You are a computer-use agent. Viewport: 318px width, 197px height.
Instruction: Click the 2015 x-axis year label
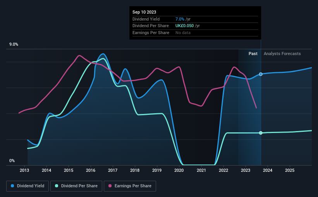click(69, 170)
